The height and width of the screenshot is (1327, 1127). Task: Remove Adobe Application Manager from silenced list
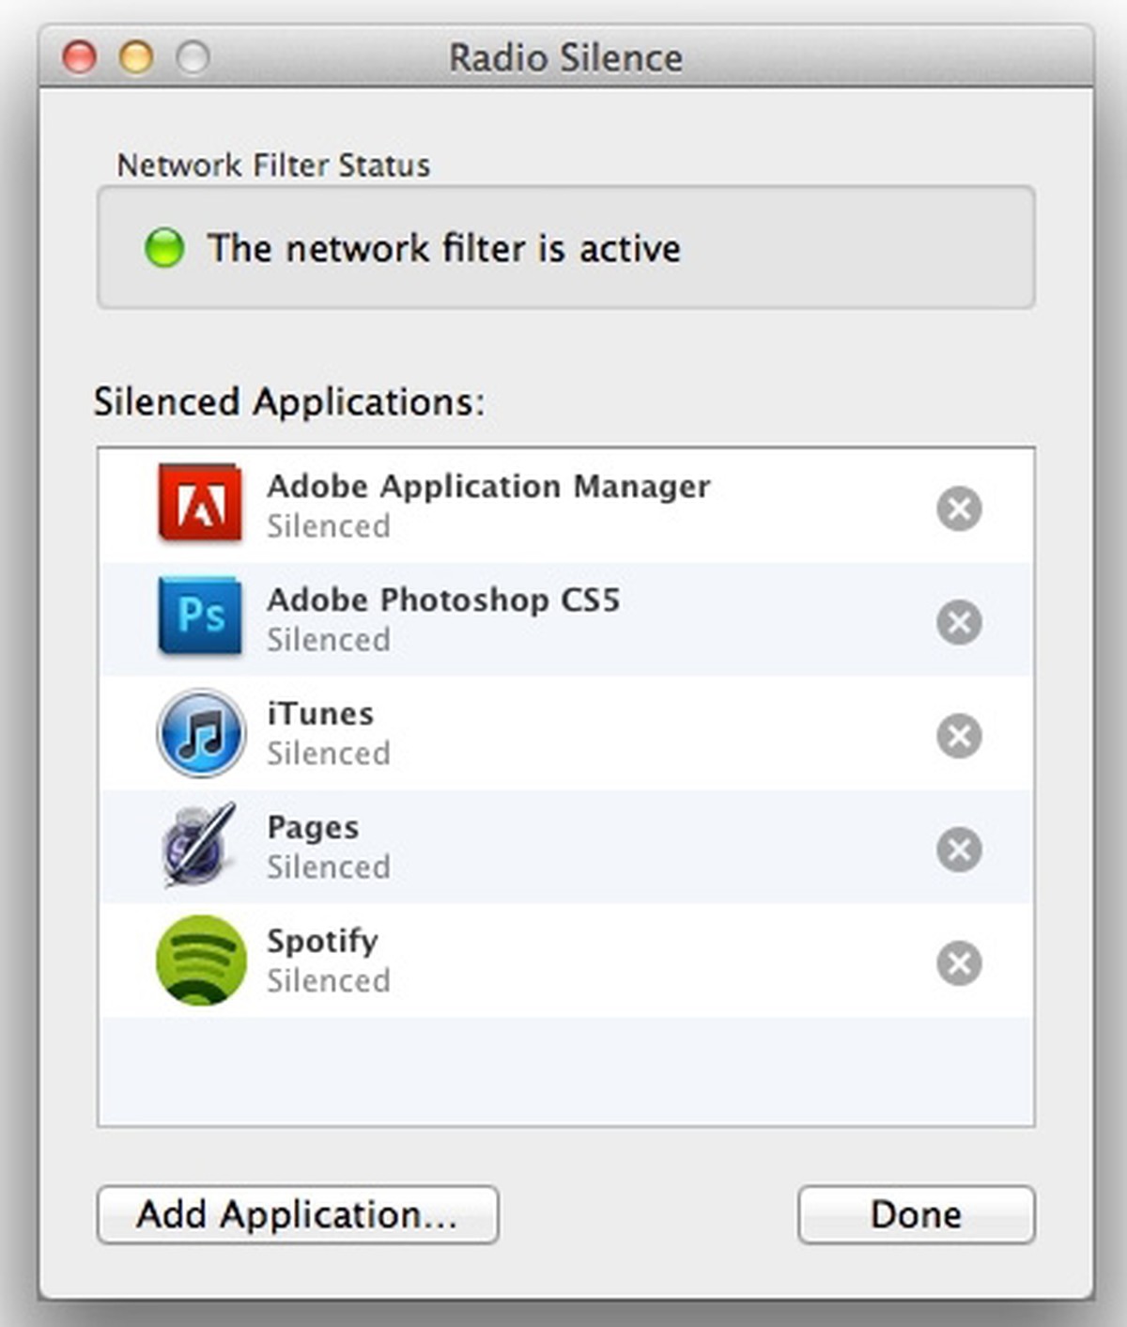(959, 508)
